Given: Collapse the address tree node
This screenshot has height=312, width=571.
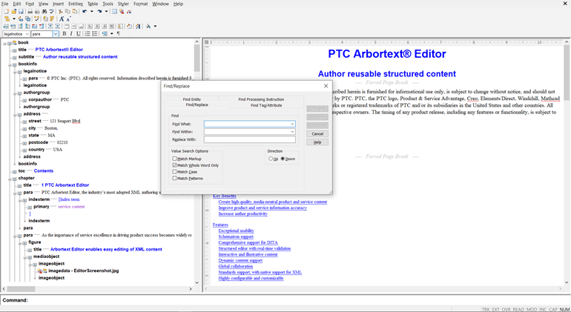Looking at the screenshot, I should (x=15, y=114).
